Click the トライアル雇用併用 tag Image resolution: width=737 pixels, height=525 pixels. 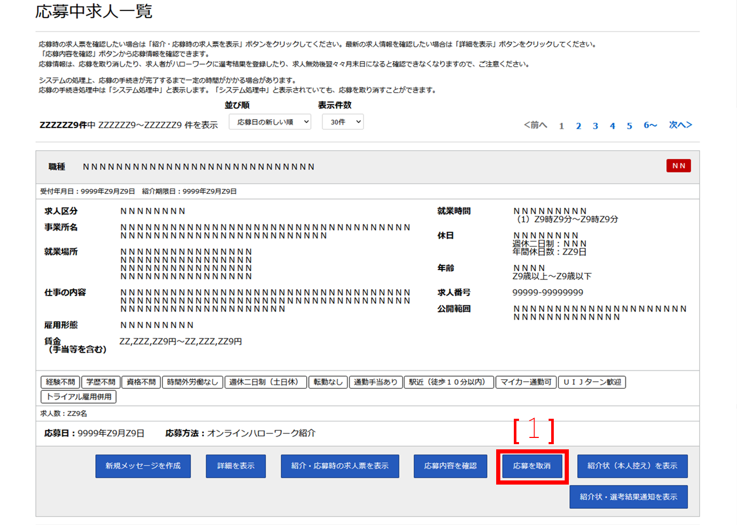(x=79, y=396)
